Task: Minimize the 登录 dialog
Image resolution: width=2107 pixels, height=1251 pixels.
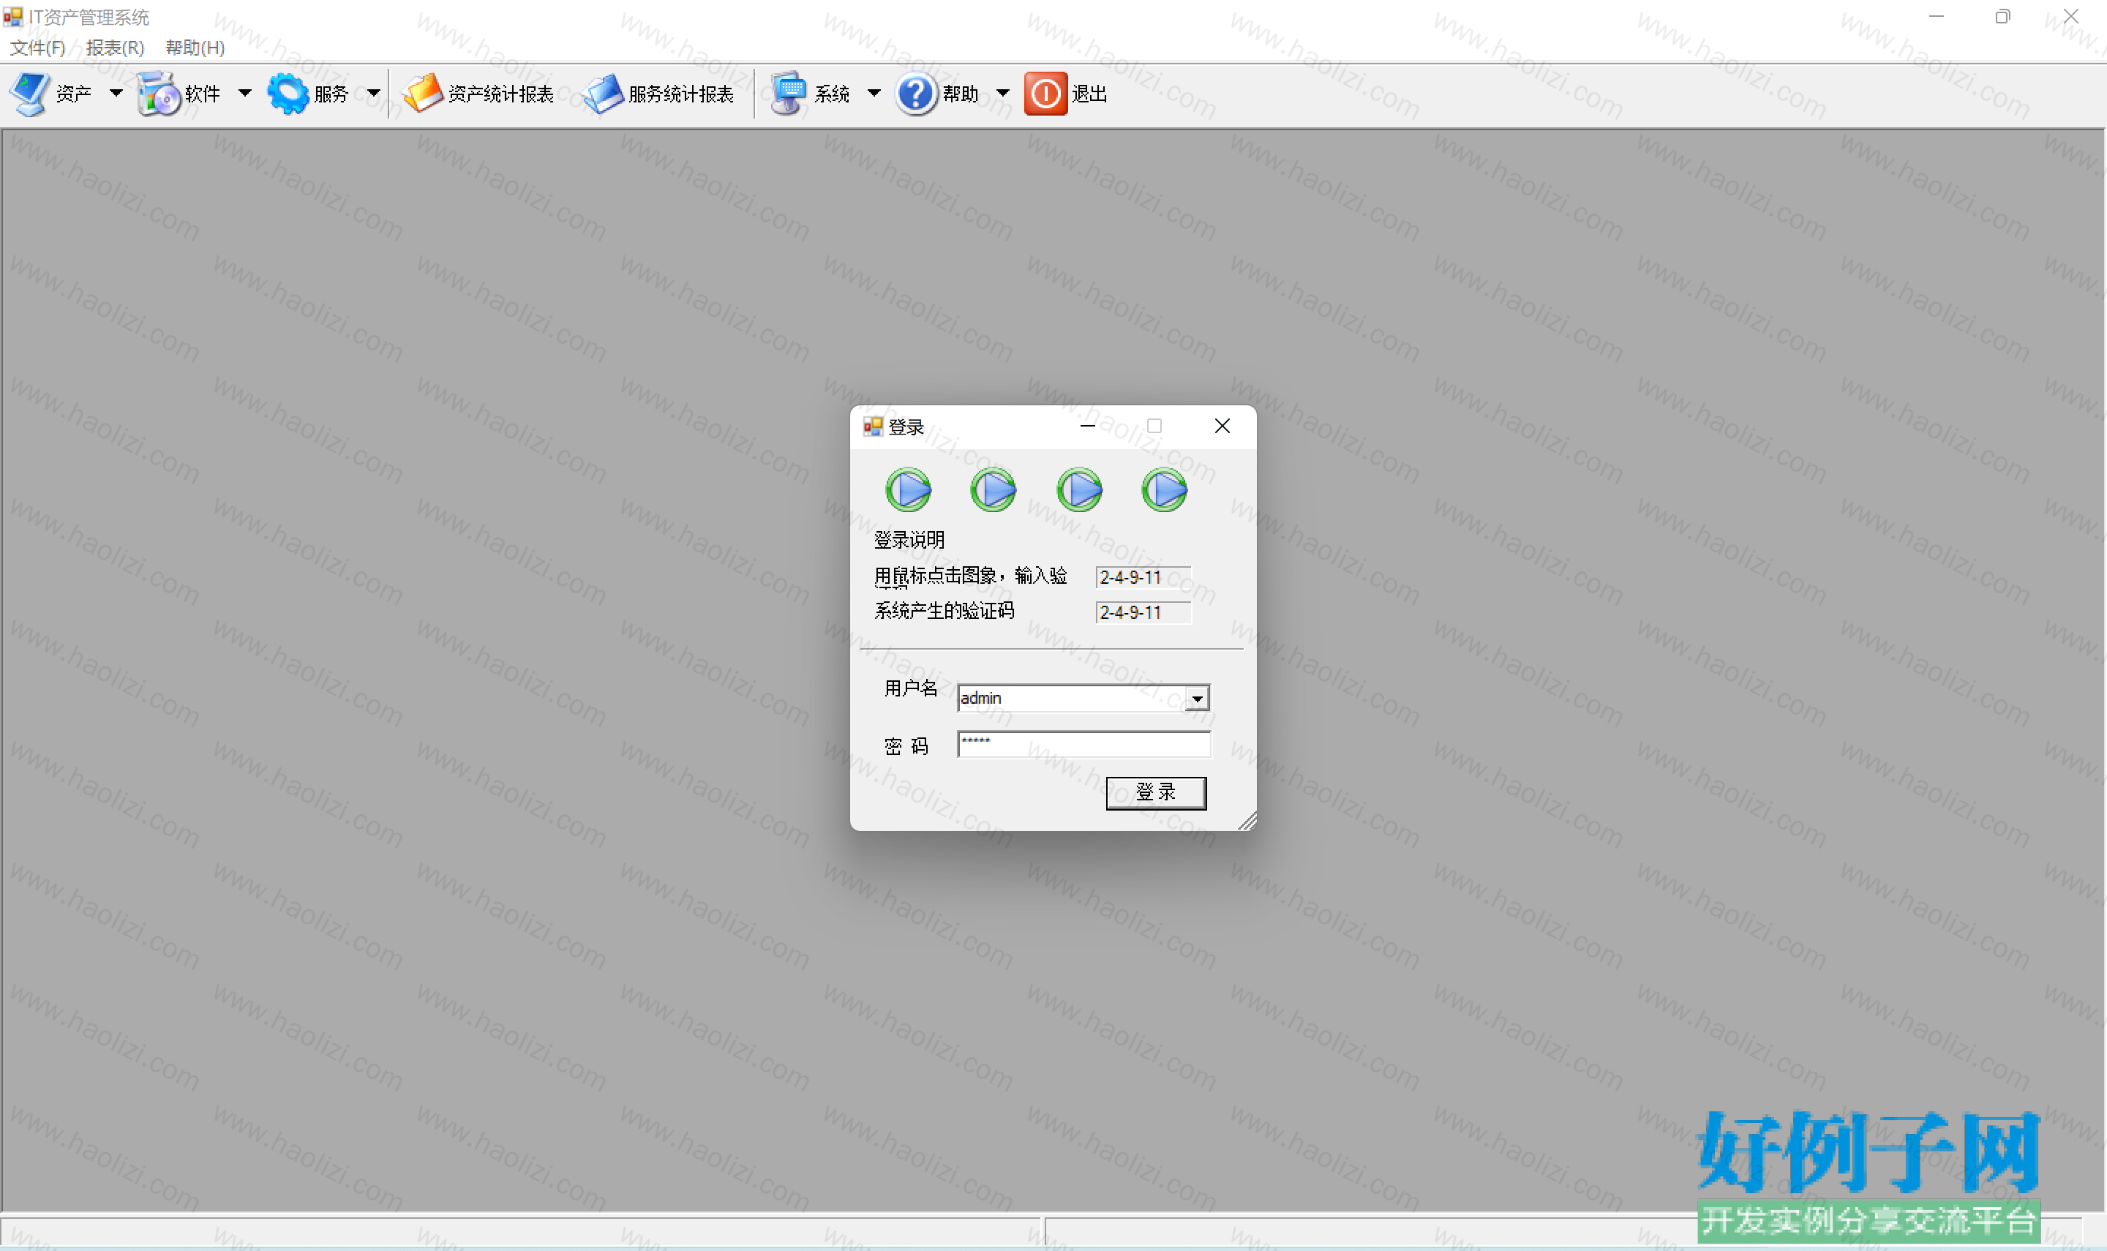Action: point(1088,427)
